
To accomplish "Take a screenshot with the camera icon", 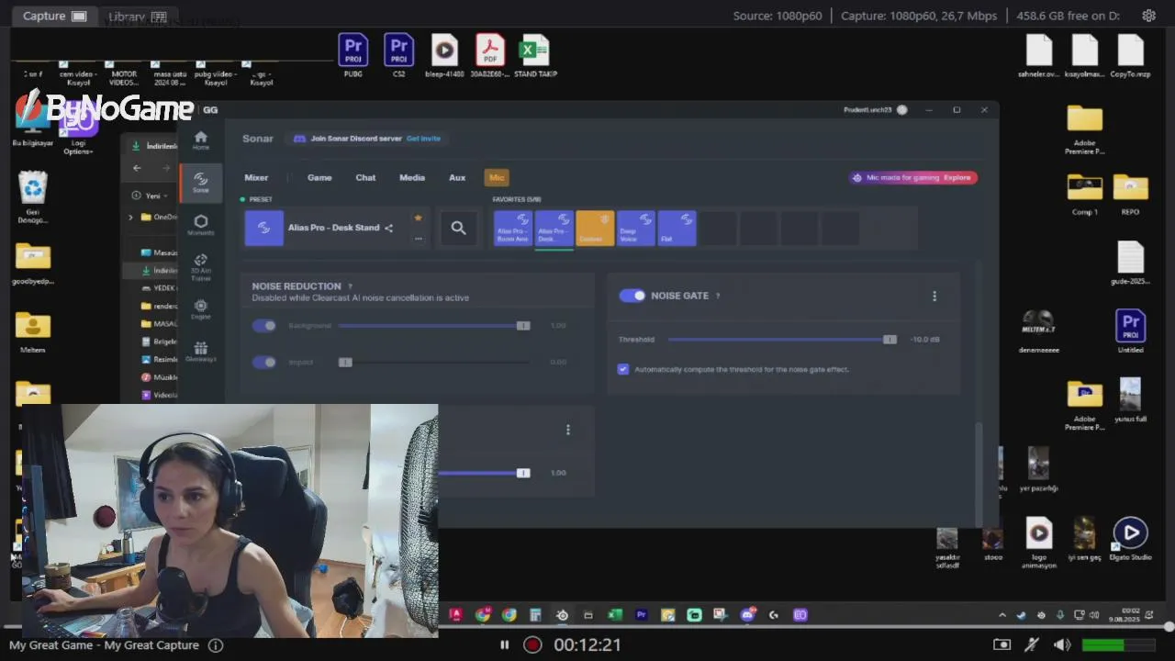I will pos(1002,645).
